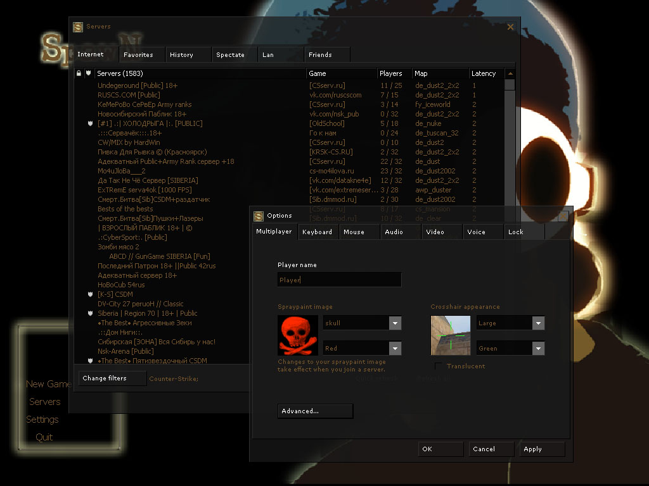Screen dimensions: 649x486
Task: Select ABCD // GunGame SIBERIA [Fun] server
Action: pyautogui.click(x=159, y=257)
